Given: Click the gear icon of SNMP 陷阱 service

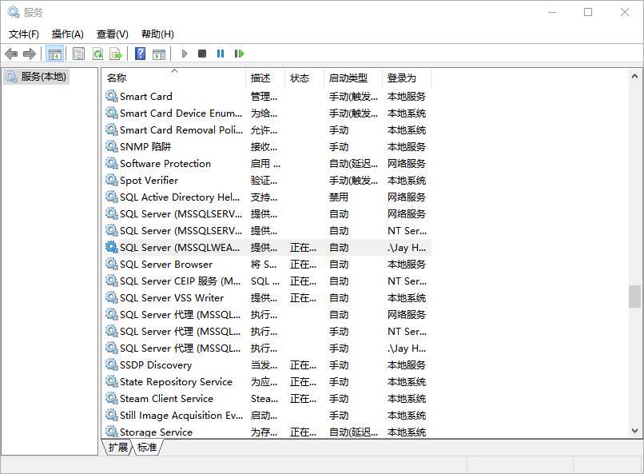Looking at the screenshot, I should [111, 146].
